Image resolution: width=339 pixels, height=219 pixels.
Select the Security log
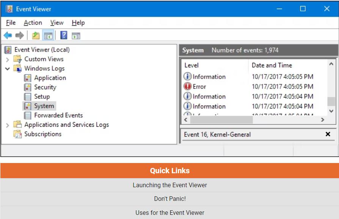45,87
